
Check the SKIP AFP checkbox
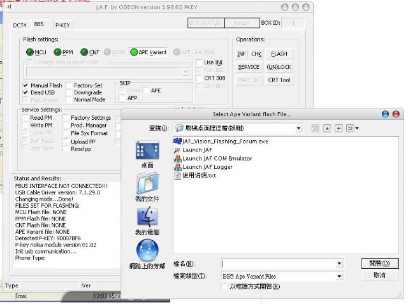[122, 98]
